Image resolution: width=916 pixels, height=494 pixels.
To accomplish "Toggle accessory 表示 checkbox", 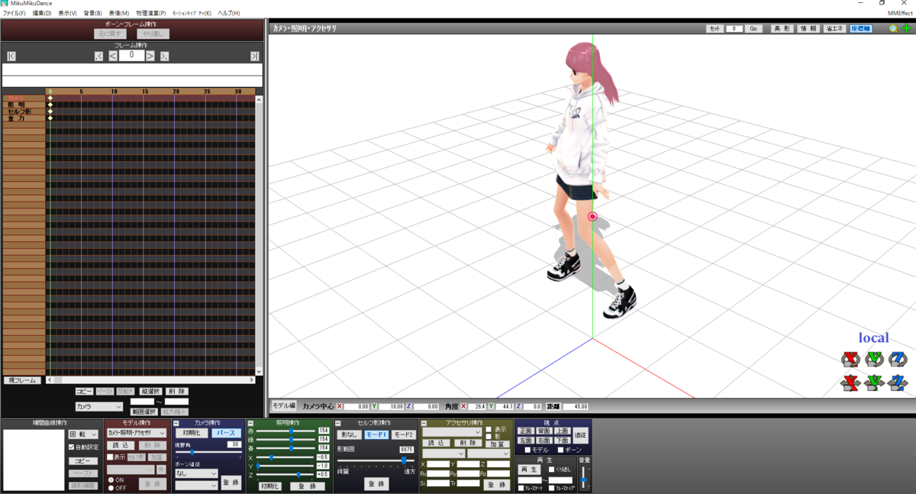I will click(x=489, y=429).
